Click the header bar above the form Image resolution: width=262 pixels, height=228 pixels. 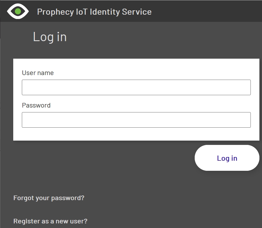coord(201,11)
